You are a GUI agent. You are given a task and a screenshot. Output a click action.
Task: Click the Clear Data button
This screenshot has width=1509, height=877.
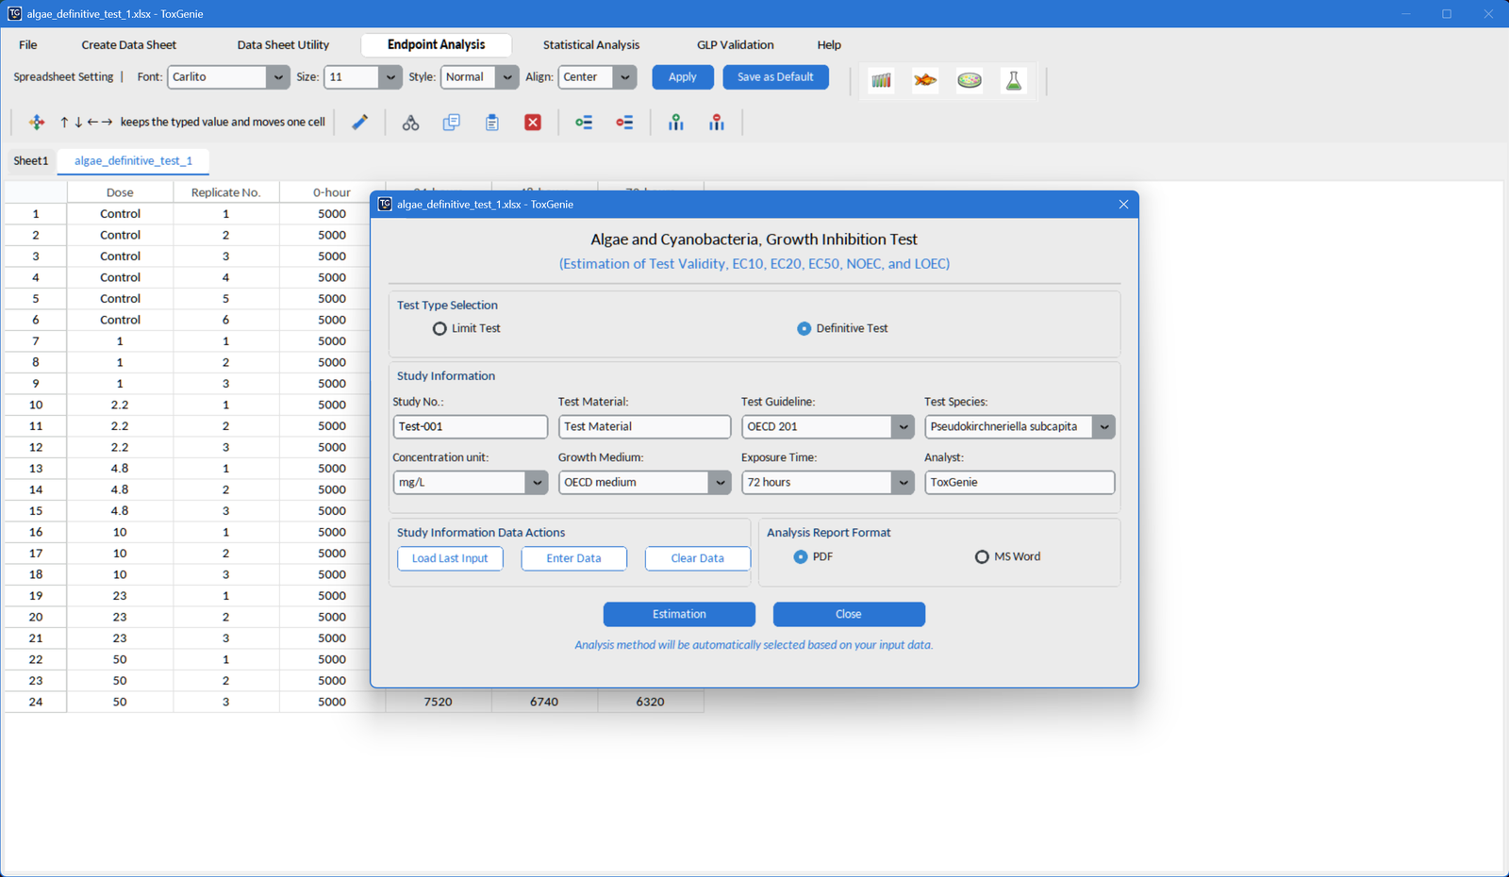pos(698,558)
